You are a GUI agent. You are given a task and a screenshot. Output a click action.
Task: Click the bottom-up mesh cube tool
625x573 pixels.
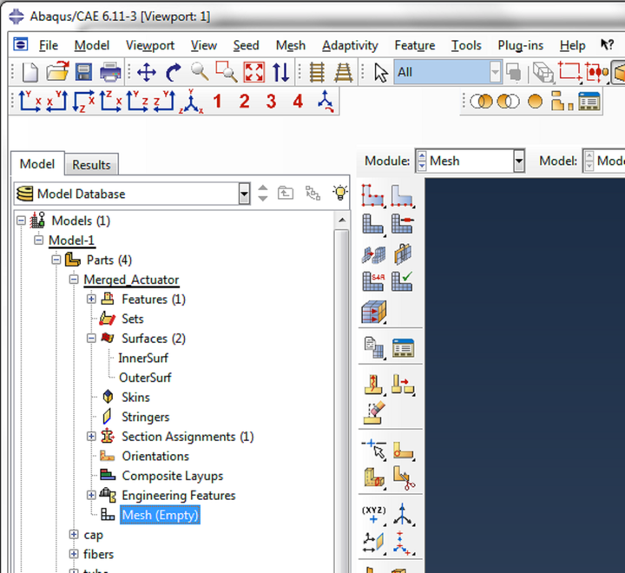coord(374,312)
